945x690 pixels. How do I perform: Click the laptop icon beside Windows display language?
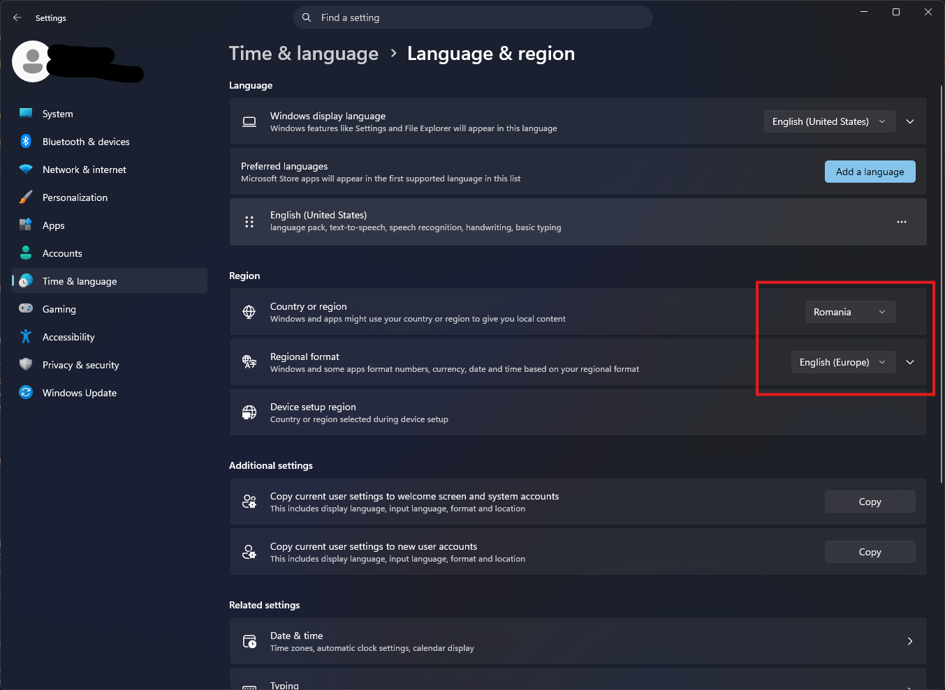(249, 121)
